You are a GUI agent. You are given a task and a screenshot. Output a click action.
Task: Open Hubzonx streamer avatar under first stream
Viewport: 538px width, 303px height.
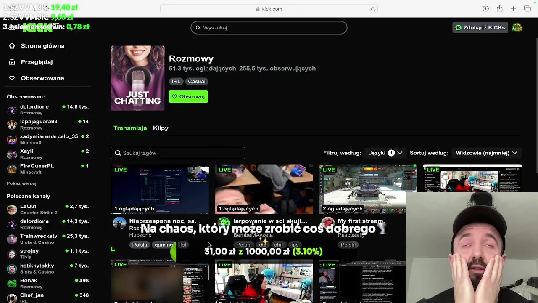[x=119, y=223]
